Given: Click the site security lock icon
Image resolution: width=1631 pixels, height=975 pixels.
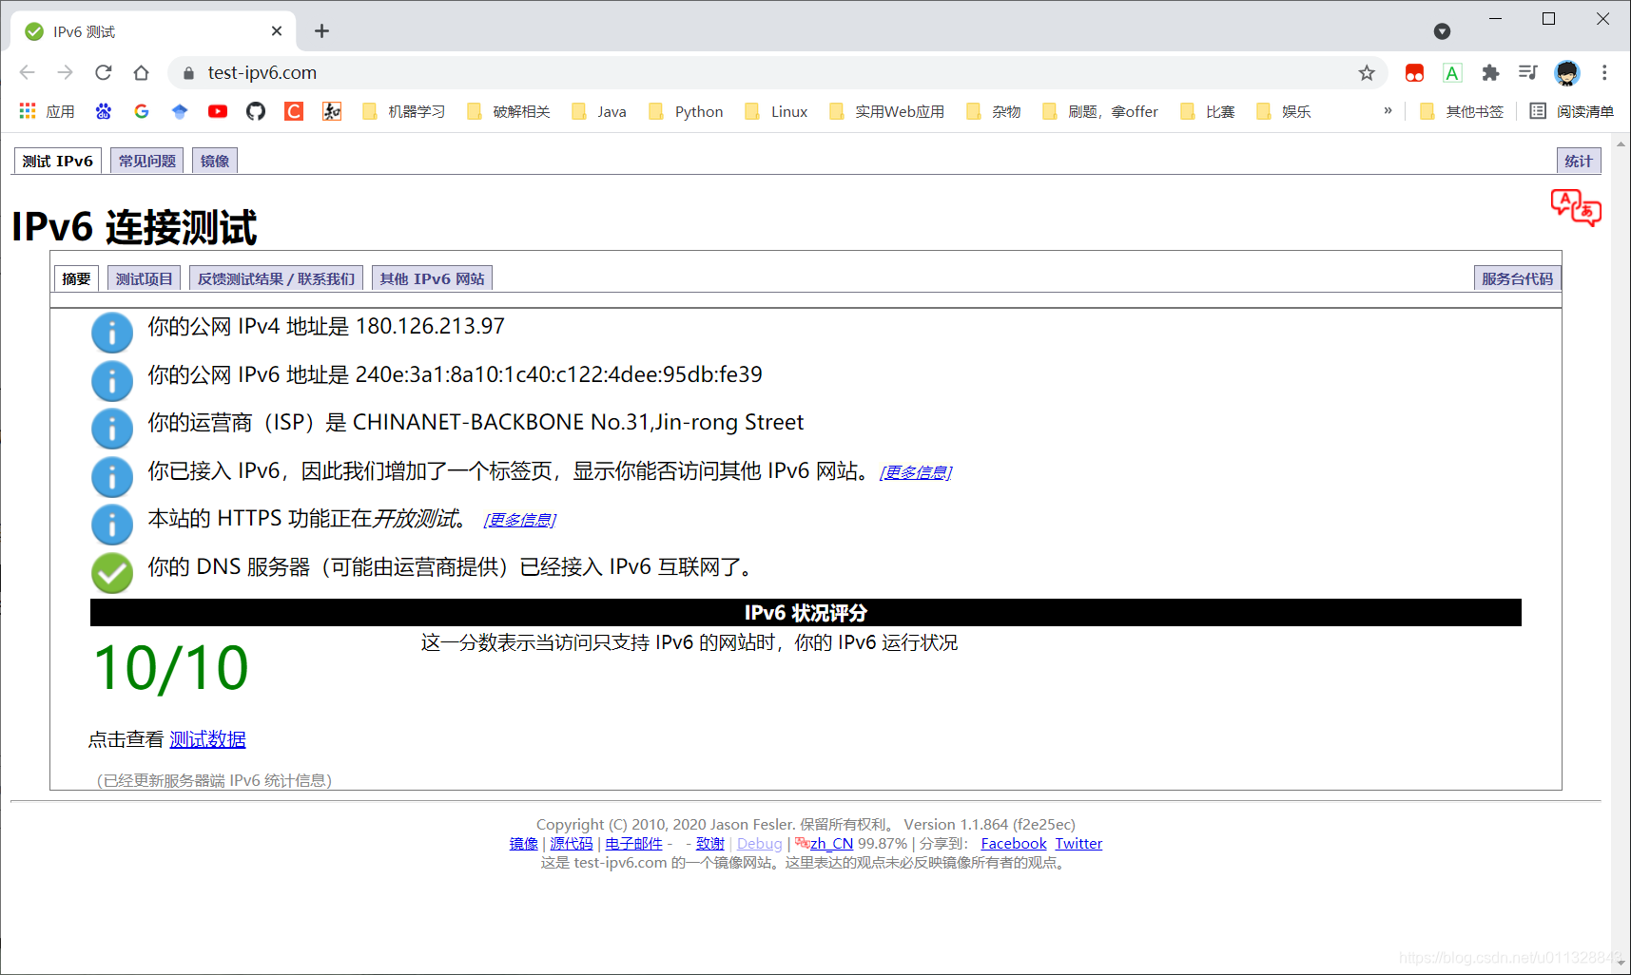Looking at the screenshot, I should (187, 72).
